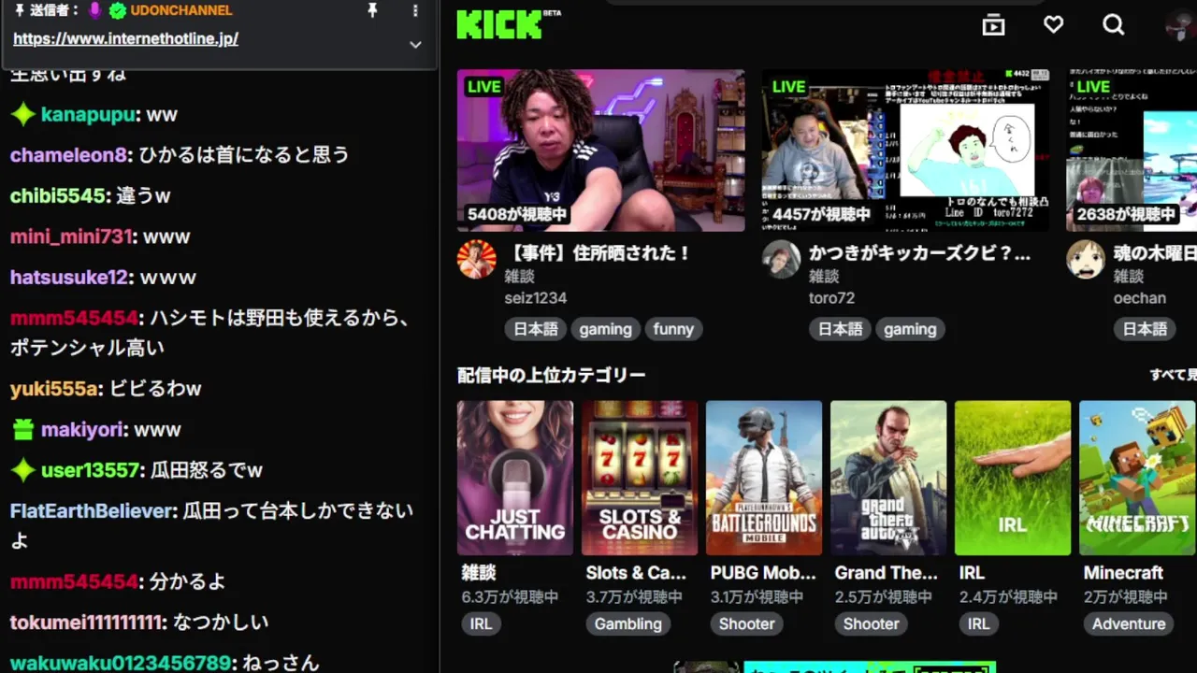This screenshot has width=1197, height=673.
Task: Click yuki555a username in chat
Action: click(x=54, y=389)
